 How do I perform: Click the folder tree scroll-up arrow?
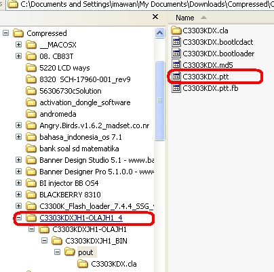[159, 33]
